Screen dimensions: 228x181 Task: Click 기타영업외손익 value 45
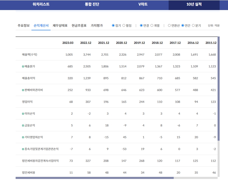click(x=125, y=137)
